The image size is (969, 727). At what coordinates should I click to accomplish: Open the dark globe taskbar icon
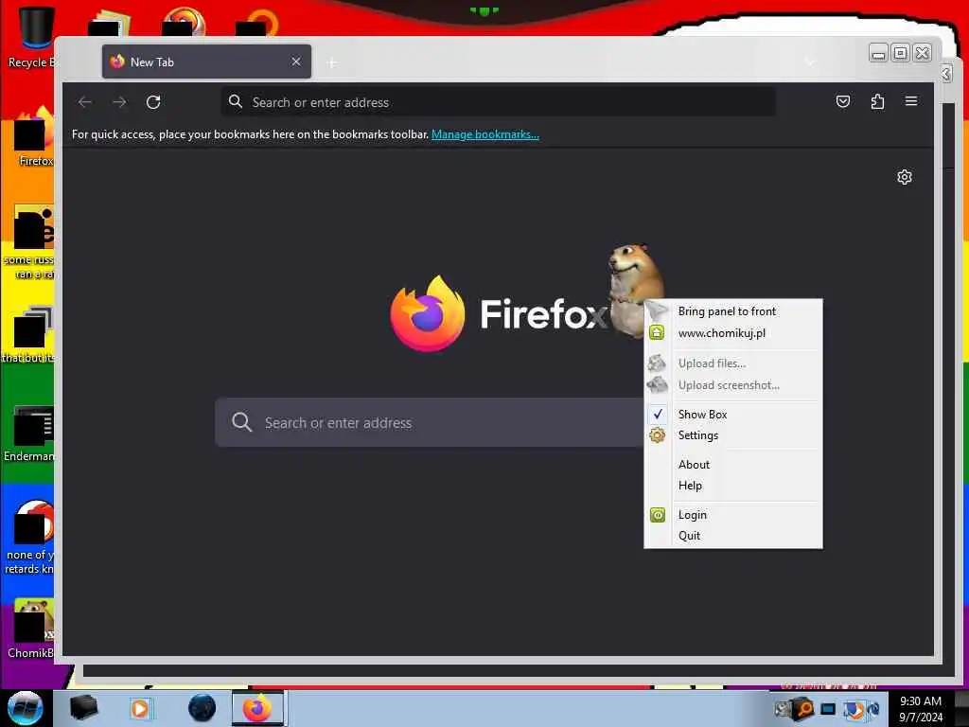[x=203, y=708]
